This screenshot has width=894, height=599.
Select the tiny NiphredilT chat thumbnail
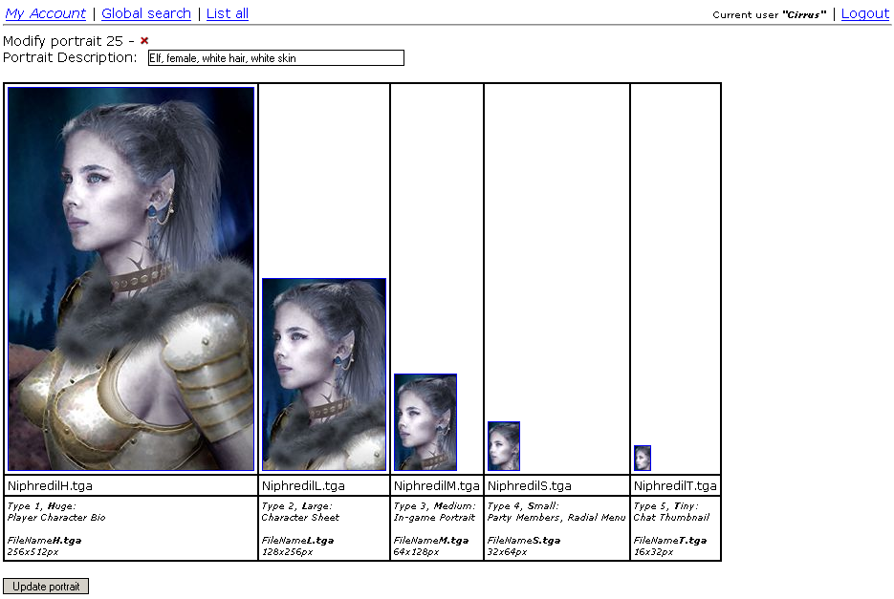(x=643, y=459)
